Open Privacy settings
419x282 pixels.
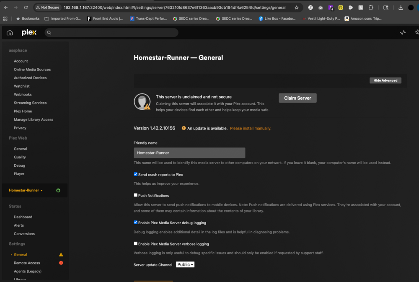tap(20, 128)
